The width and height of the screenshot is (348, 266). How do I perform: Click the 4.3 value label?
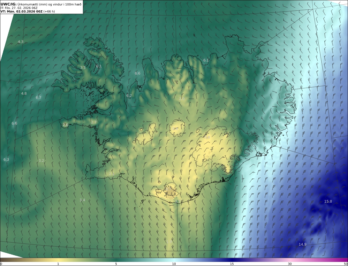click(21, 42)
